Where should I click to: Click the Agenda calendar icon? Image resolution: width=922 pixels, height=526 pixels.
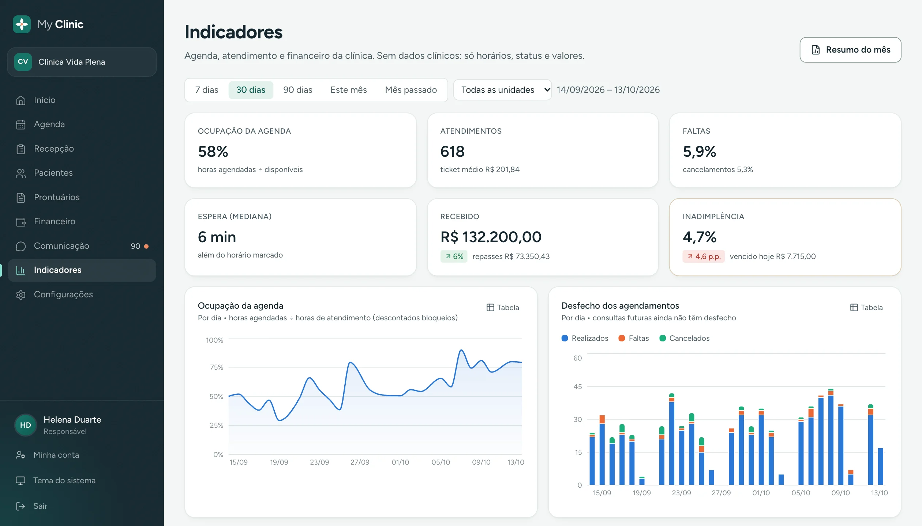coord(21,125)
